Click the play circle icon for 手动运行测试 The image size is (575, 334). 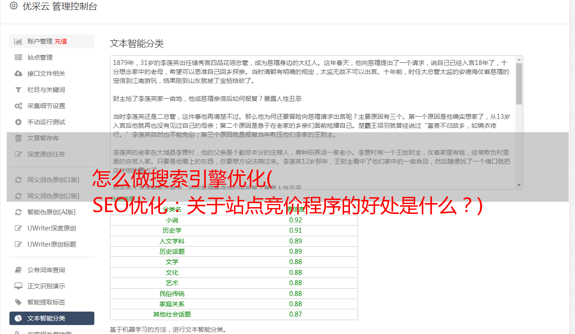point(18,122)
